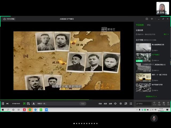The image size is (171, 128).
Task: Skip to the next episode
Action: [7, 103]
